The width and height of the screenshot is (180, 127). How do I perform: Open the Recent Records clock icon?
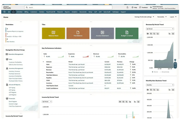(4, 12)
